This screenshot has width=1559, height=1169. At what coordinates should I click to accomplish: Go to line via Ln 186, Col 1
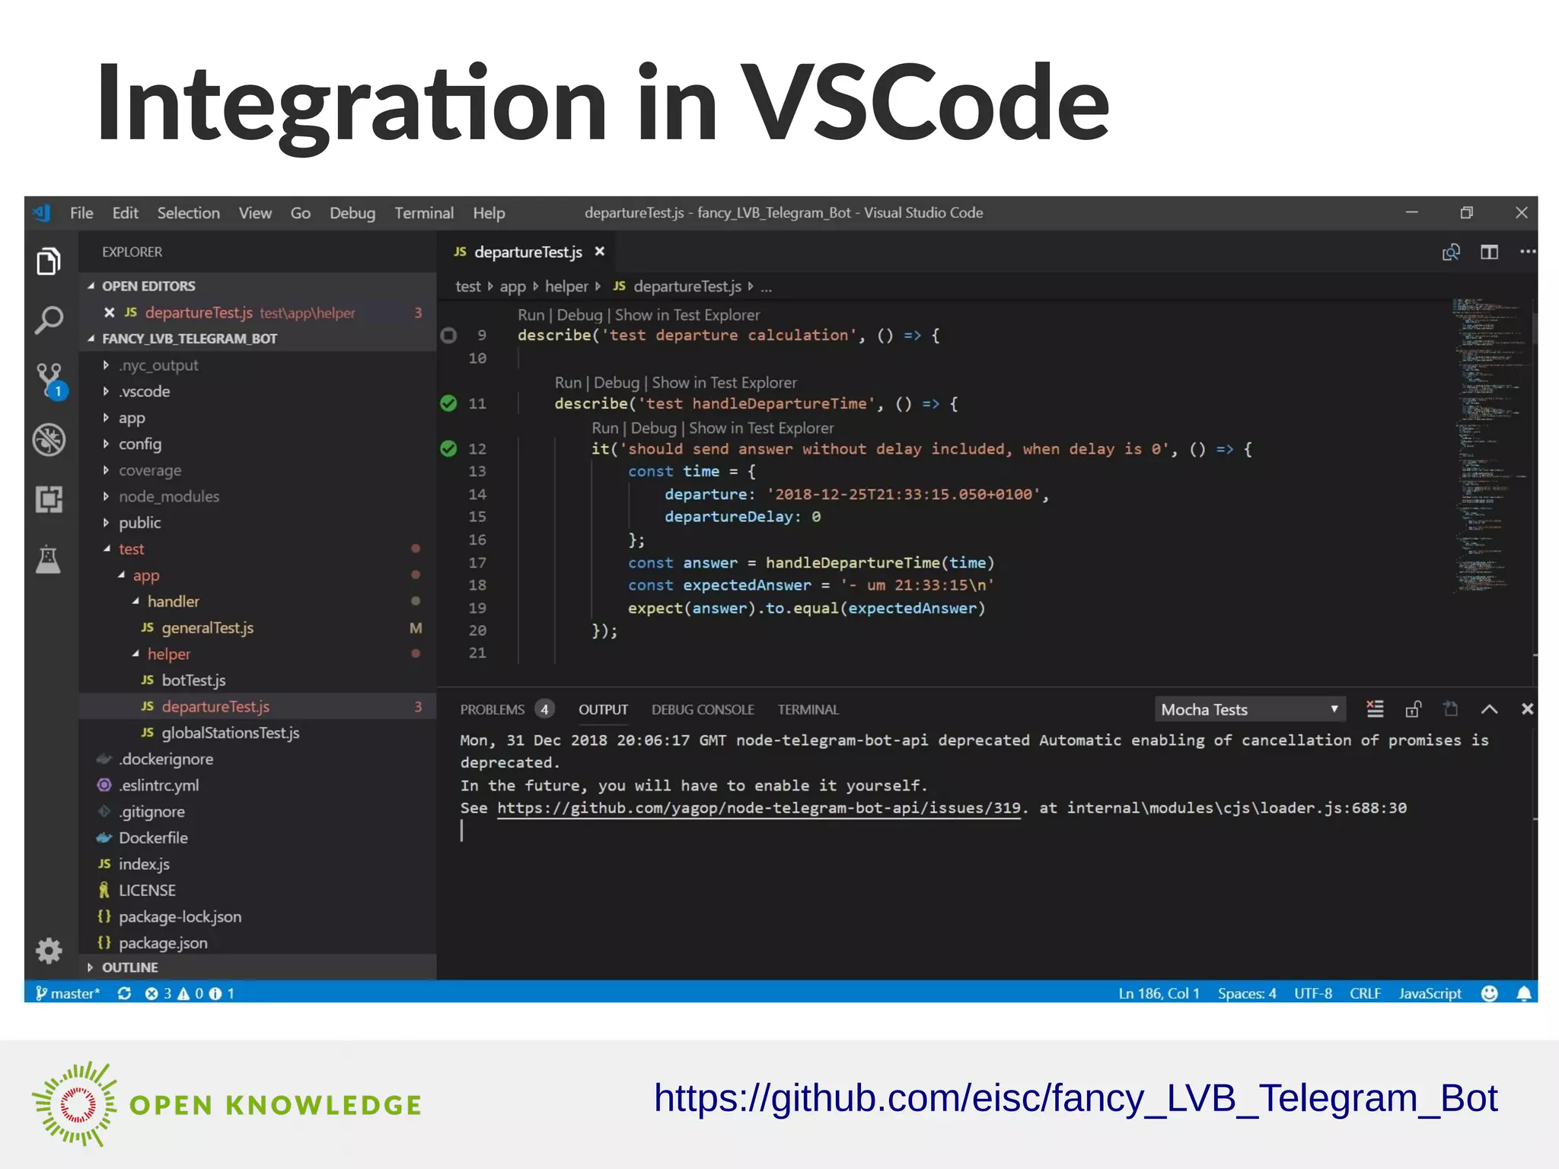[1159, 993]
